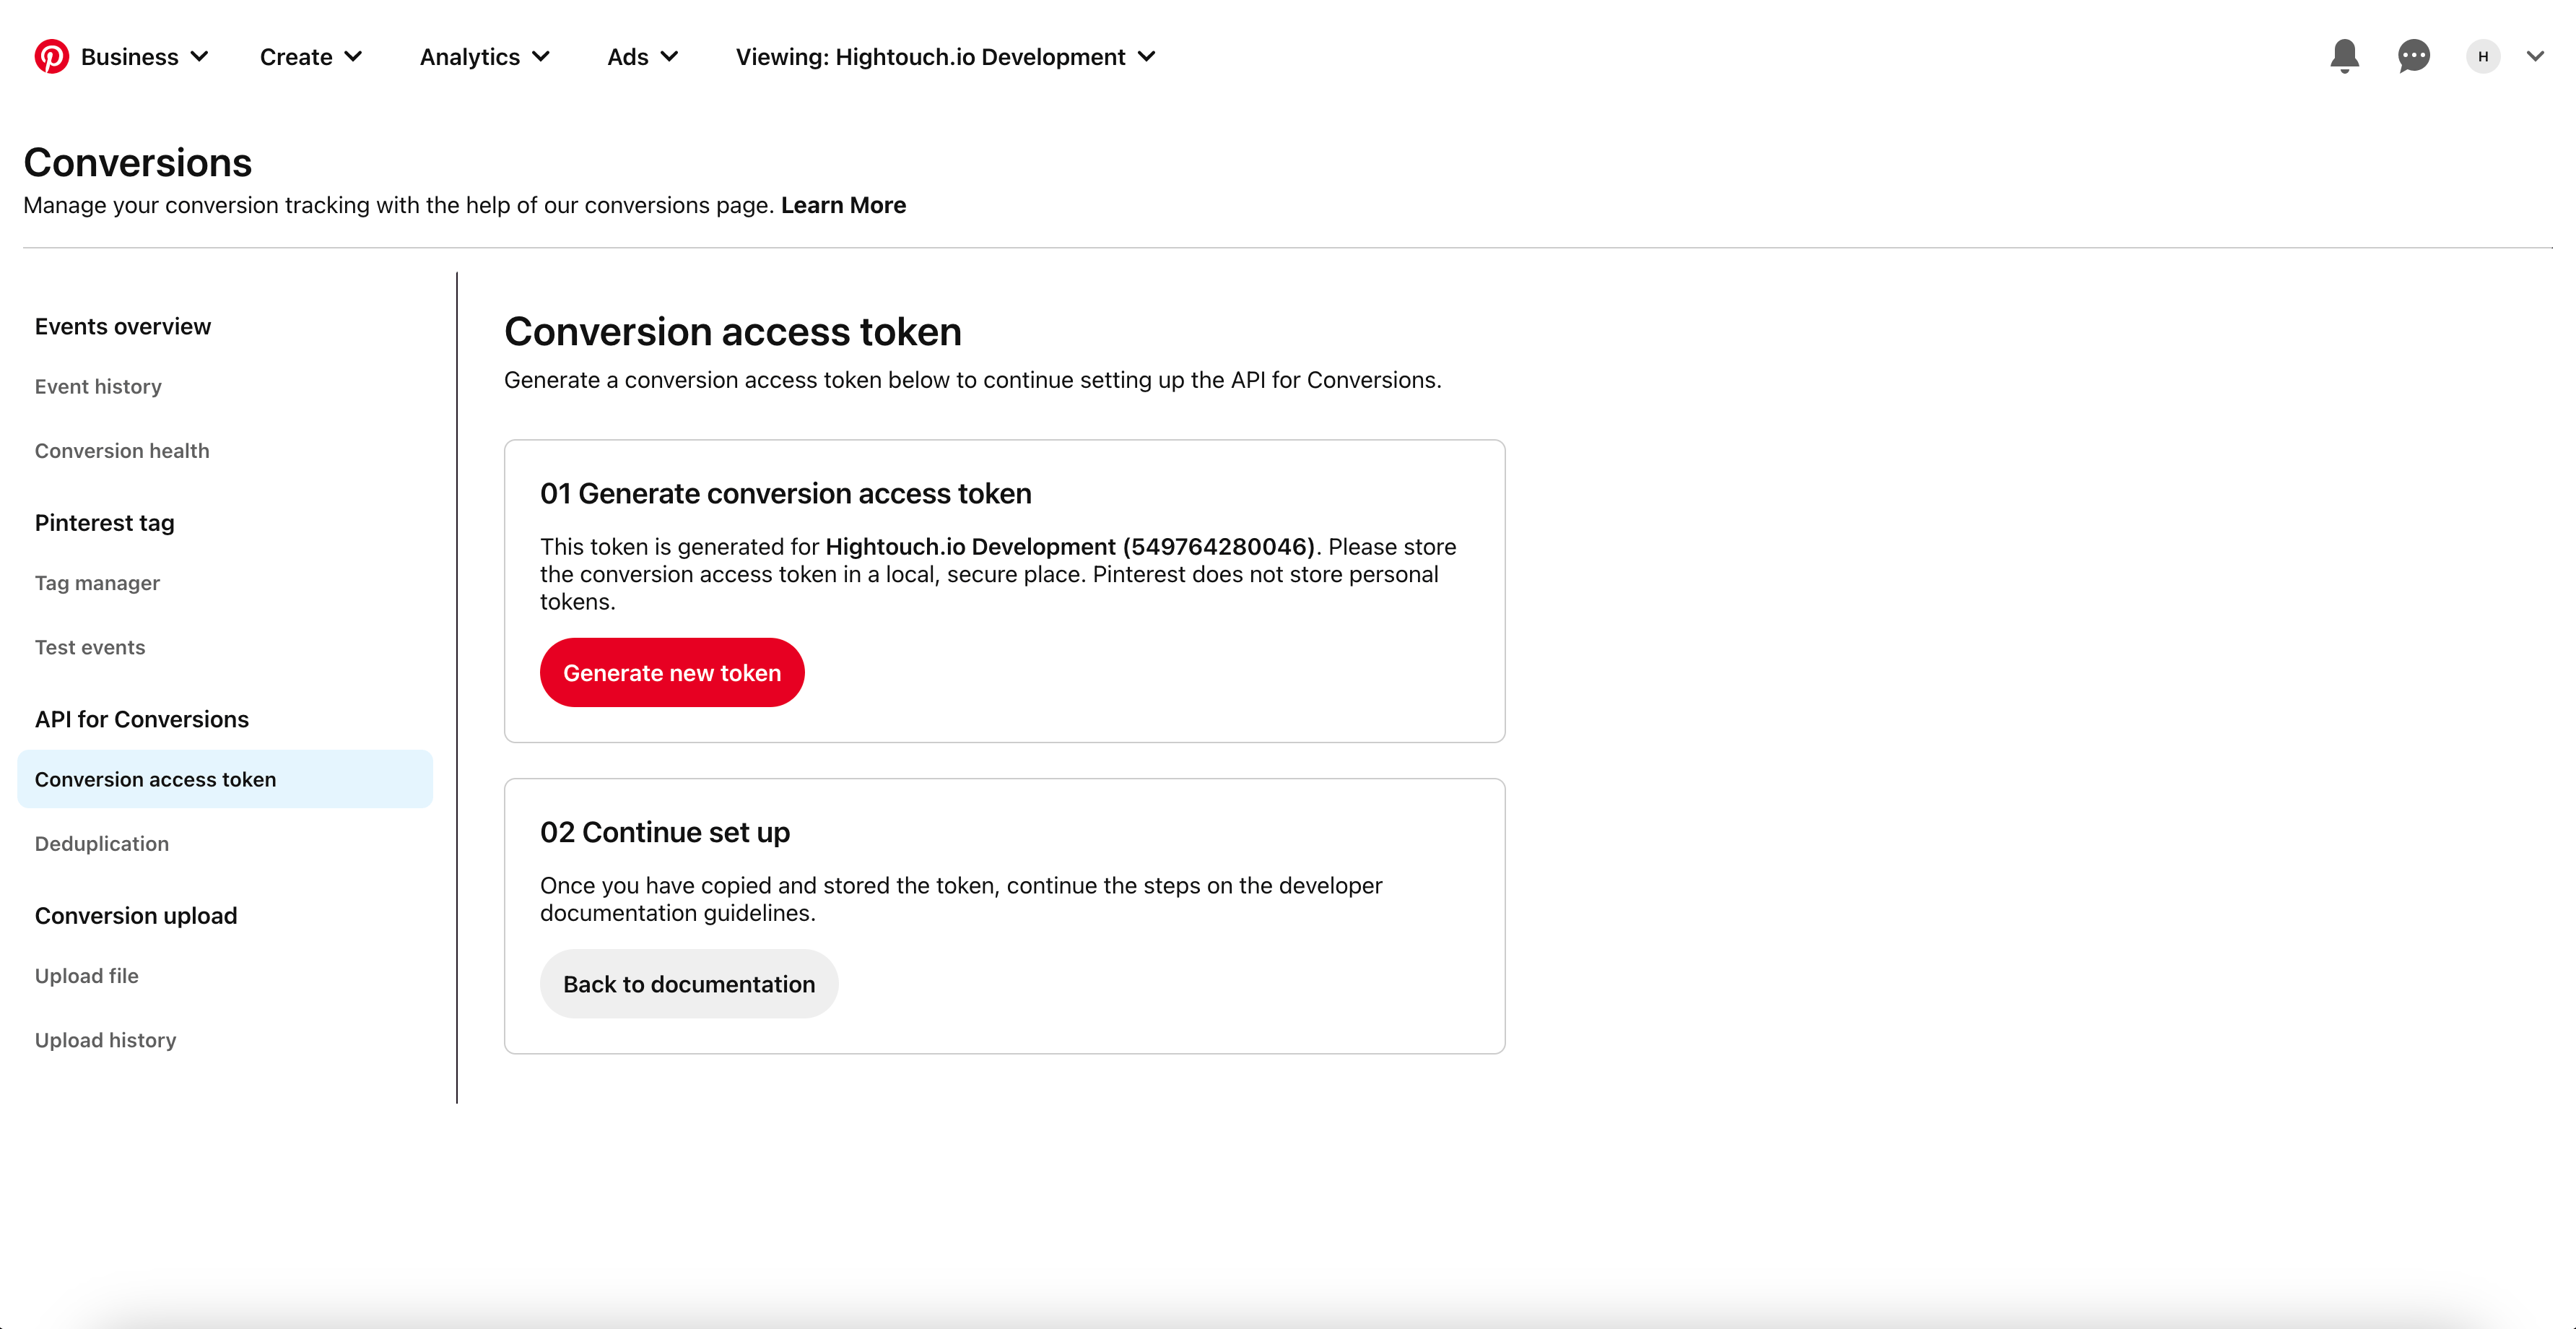
Task: Open Test events page
Action: [x=90, y=647]
